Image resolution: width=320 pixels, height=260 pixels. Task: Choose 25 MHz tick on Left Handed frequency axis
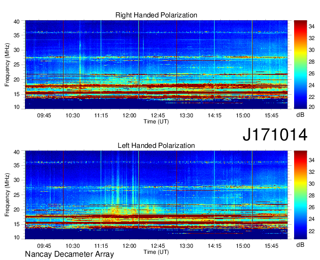coord(16,195)
